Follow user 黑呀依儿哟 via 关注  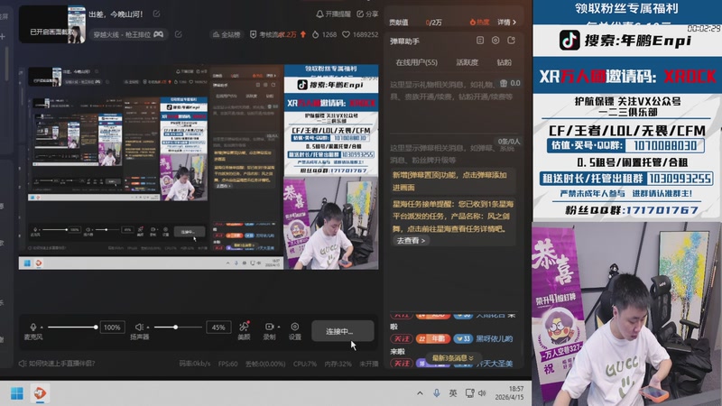coord(402,338)
